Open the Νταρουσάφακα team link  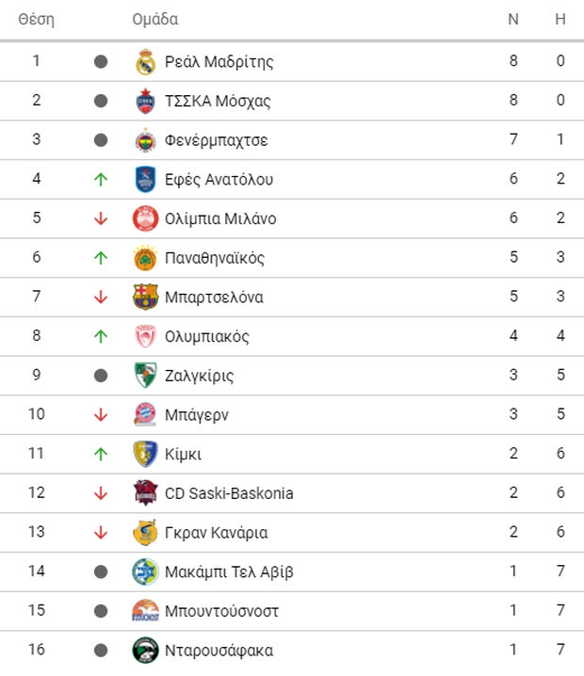pyautogui.click(x=219, y=650)
